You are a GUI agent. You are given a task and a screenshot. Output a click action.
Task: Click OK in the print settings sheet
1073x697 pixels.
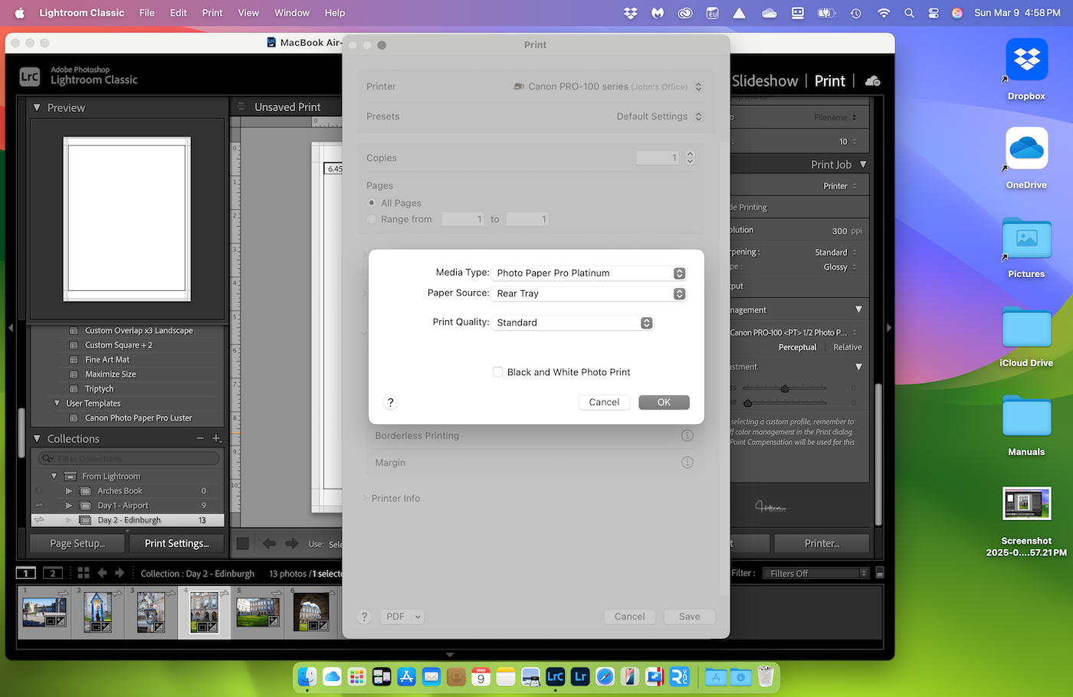point(664,402)
